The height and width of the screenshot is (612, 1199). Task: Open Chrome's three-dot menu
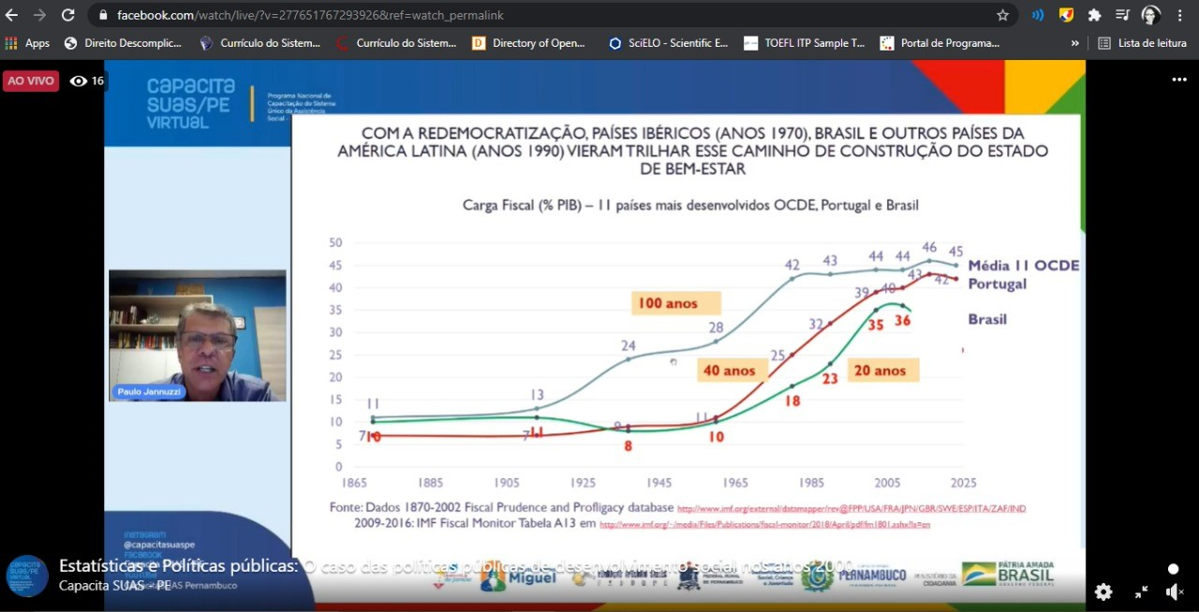pyautogui.click(x=1180, y=15)
